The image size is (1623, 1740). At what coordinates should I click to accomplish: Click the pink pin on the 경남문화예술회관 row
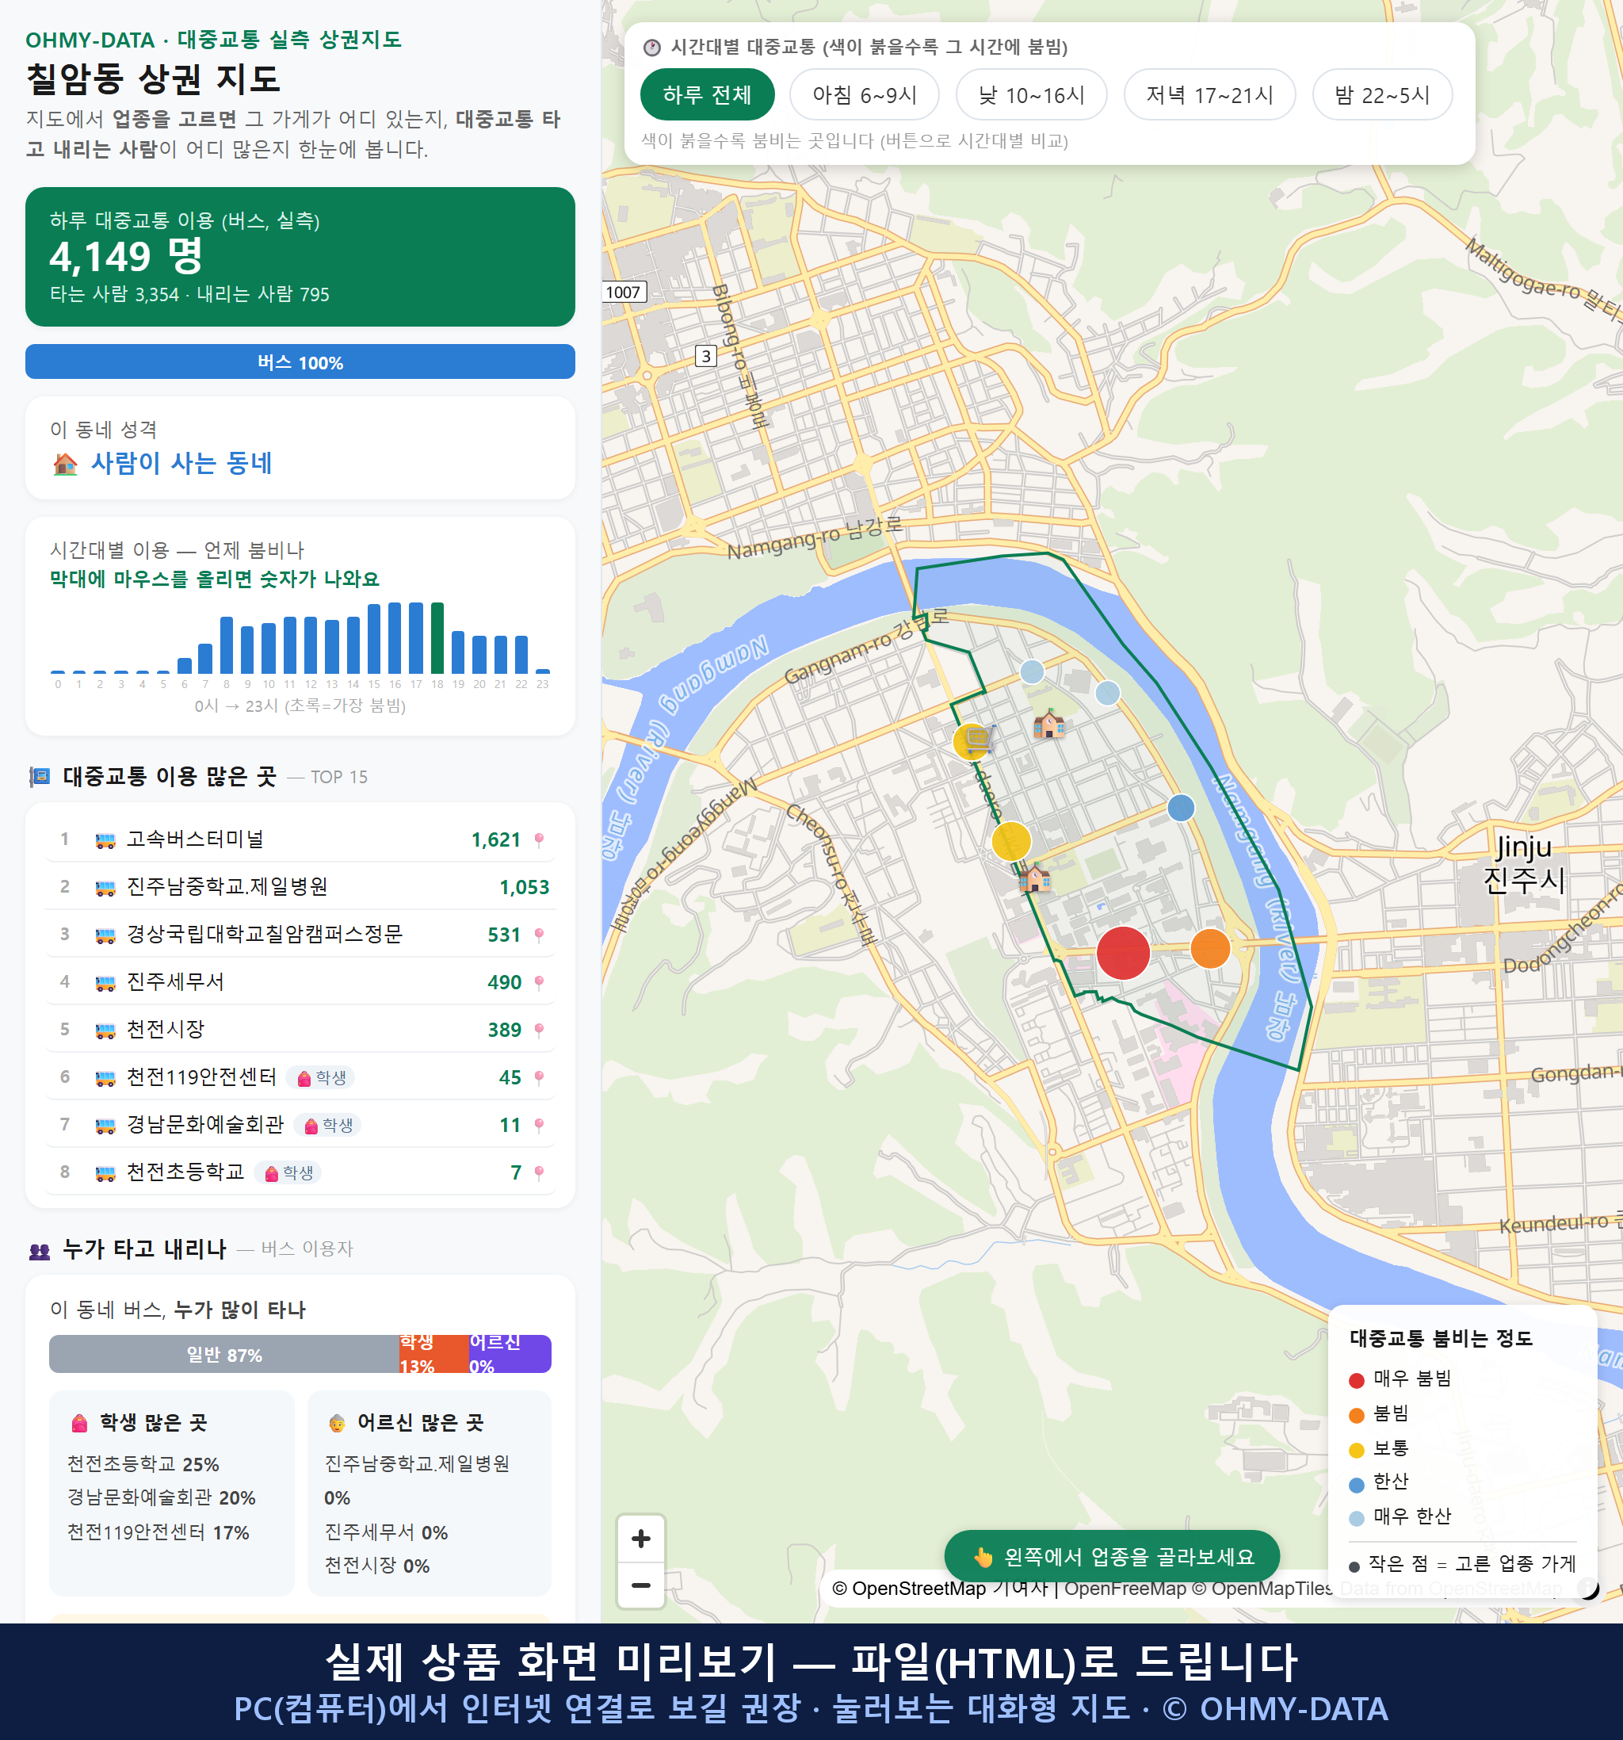(539, 1126)
